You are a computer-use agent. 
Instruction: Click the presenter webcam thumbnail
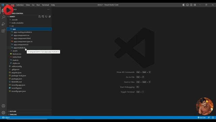(x=205, y=106)
